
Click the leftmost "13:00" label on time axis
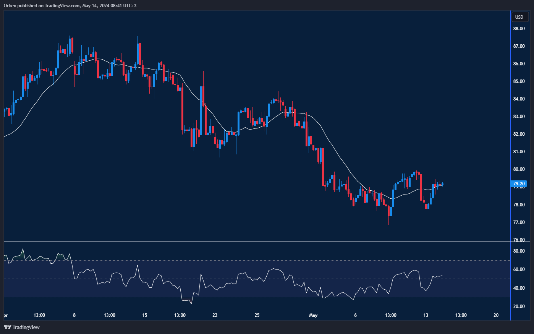tap(40, 315)
